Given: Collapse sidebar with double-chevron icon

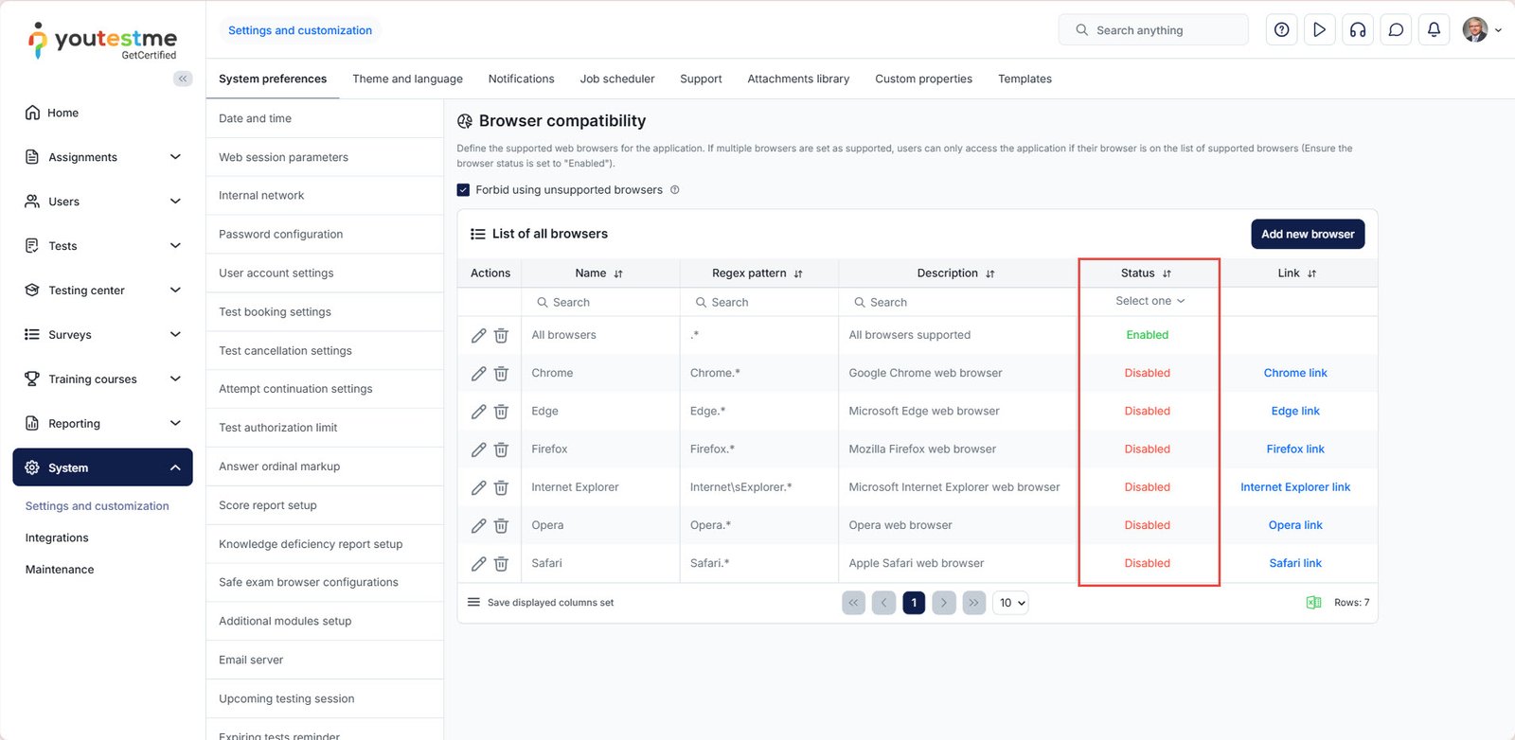Looking at the screenshot, I should pyautogui.click(x=183, y=79).
